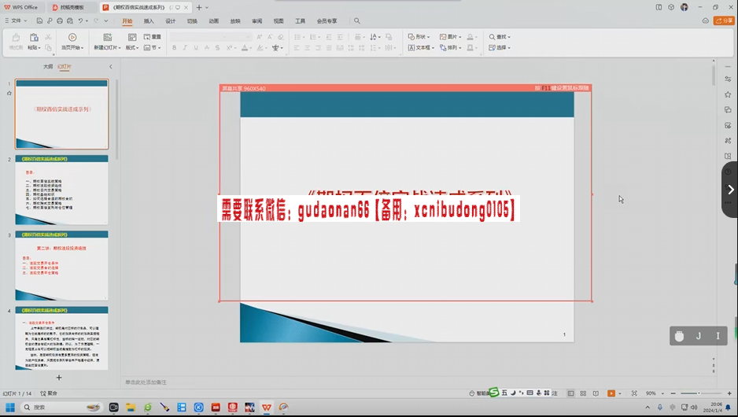Click the search magnifier after 会员专享
Screen dimensions: 738x417
[x=356, y=21]
